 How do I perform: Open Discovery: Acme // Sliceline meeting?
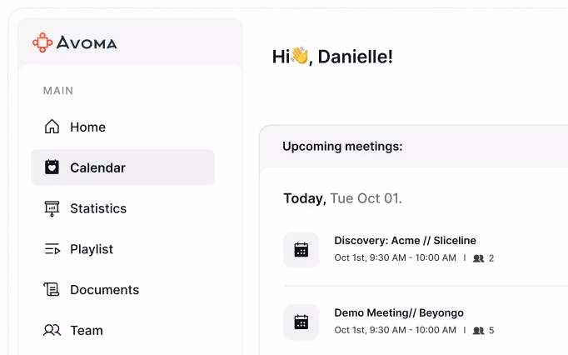[x=405, y=241]
